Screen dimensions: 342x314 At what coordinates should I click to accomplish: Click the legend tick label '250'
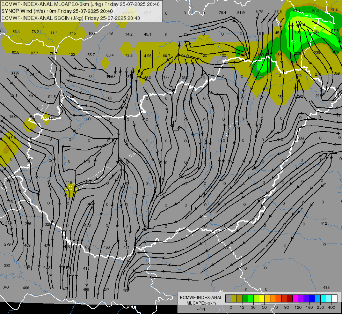coord(320,307)
